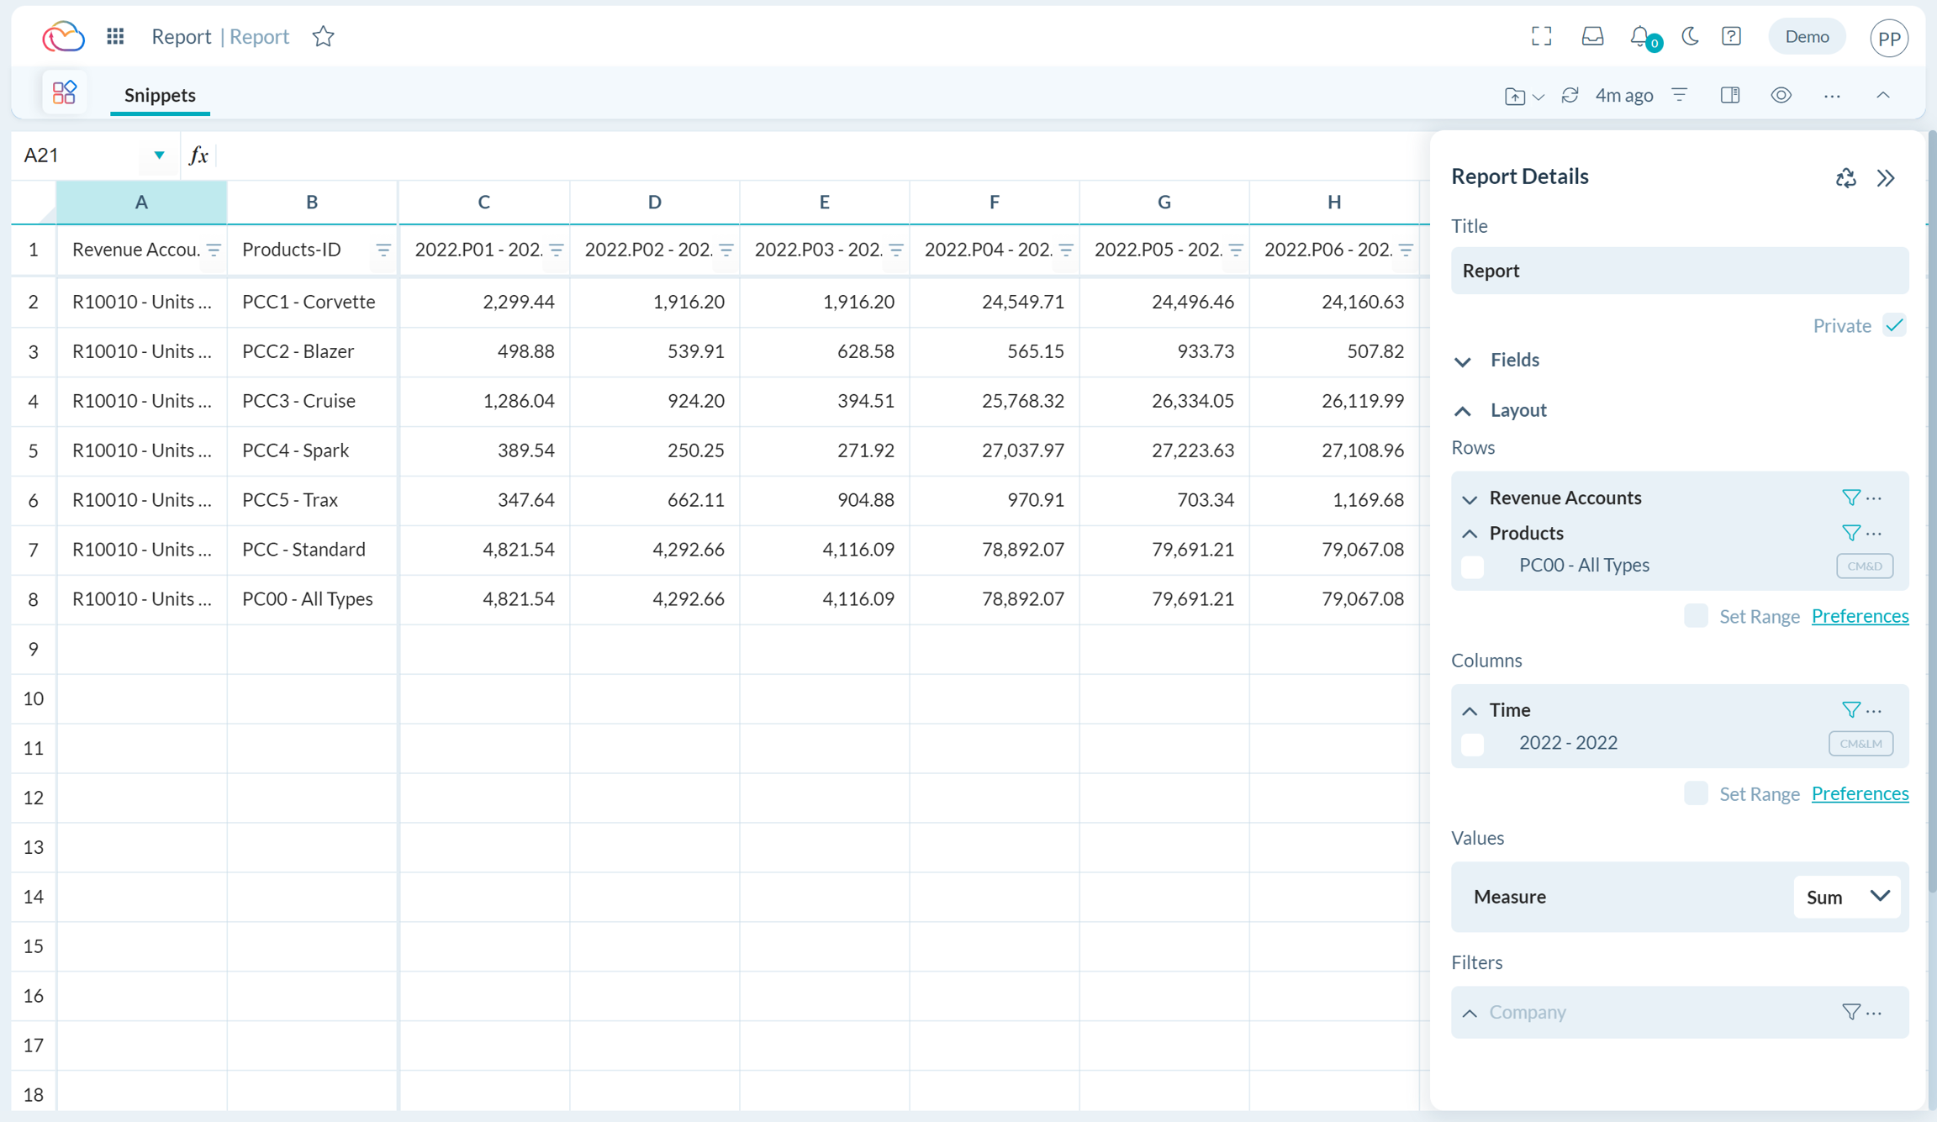
Task: Open the Sum aggregation dropdown
Action: 1847,897
